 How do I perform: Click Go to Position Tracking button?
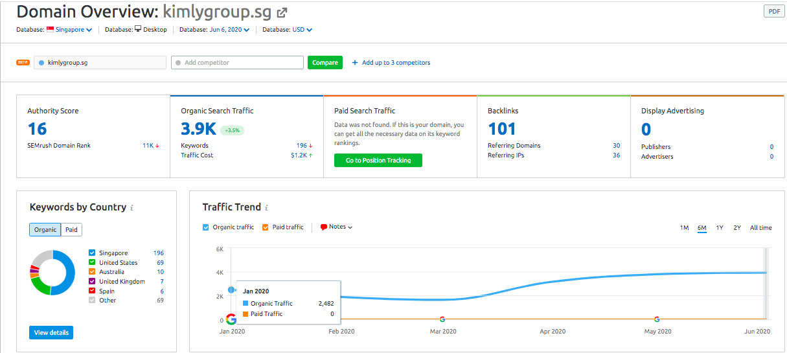pos(378,161)
